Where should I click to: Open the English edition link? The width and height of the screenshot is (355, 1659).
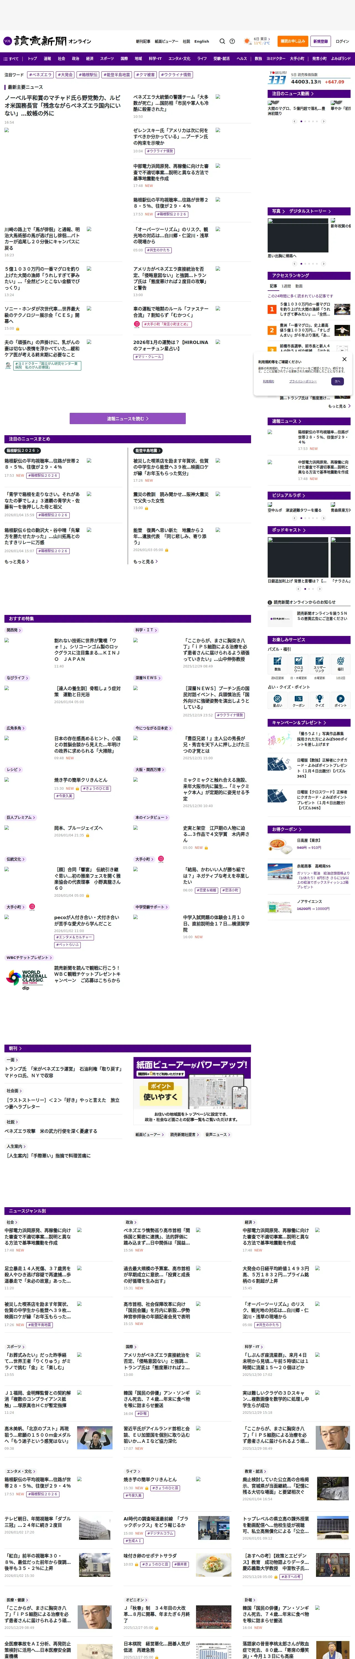click(x=202, y=41)
